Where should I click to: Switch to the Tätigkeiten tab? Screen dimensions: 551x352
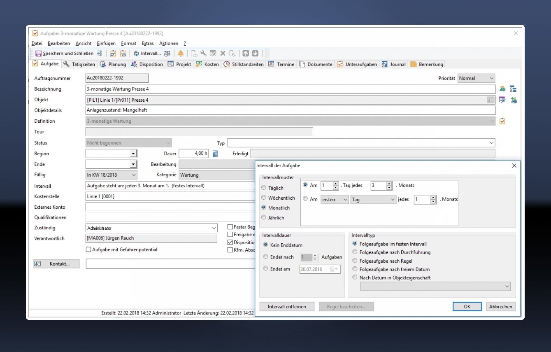(x=79, y=64)
